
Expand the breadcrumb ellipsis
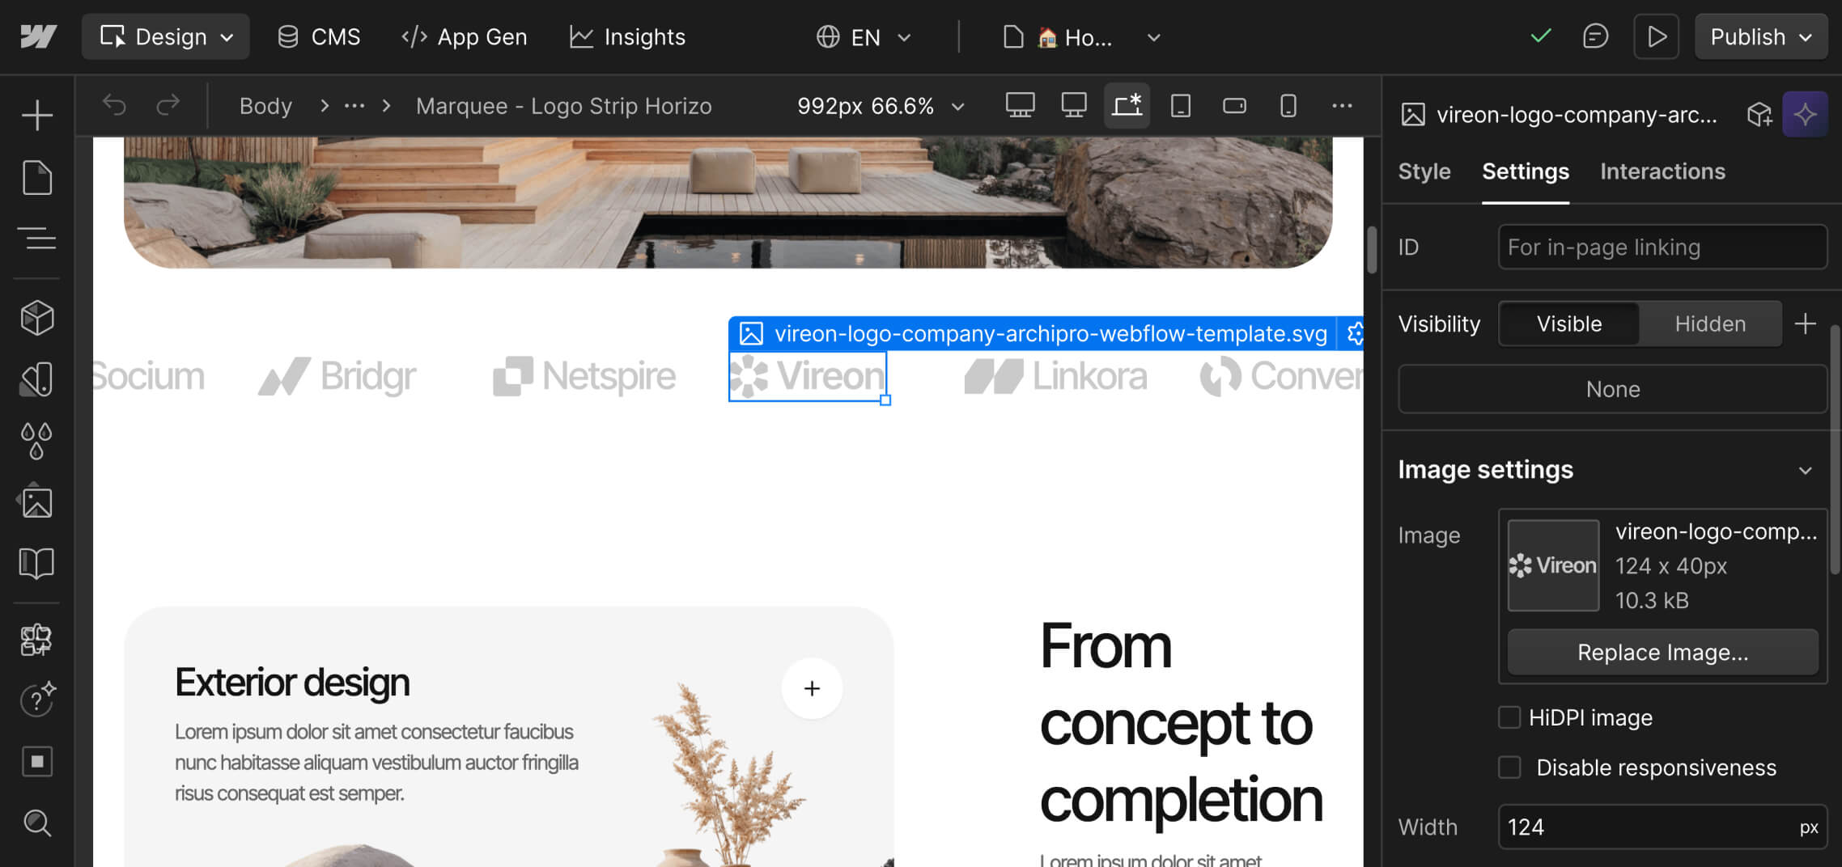[x=354, y=105]
